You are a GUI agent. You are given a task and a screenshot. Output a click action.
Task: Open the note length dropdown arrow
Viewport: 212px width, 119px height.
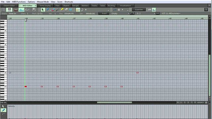(x=108, y=10)
